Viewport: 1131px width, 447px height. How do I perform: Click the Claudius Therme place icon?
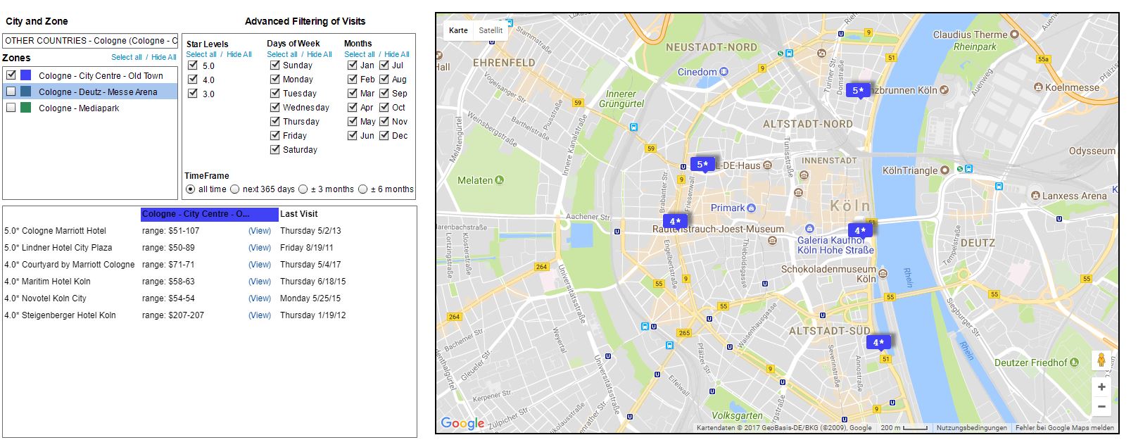[1014, 34]
